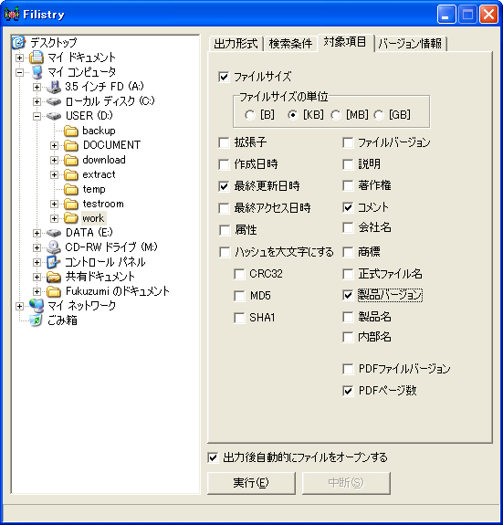Select the [GB] unit radio button
This screenshot has height=525, width=503.
pyautogui.click(x=379, y=115)
